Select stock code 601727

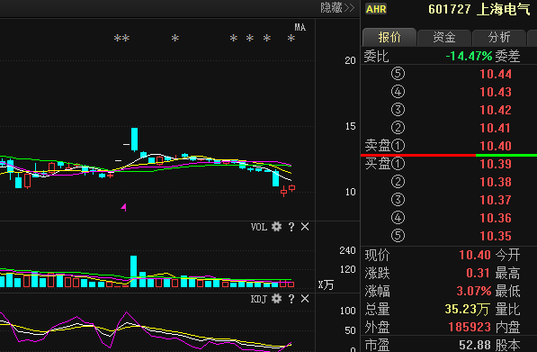(x=450, y=9)
